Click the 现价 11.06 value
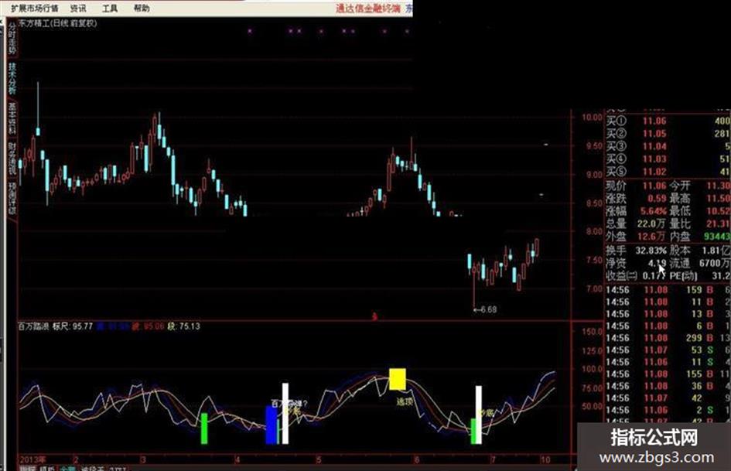The width and height of the screenshot is (731, 471). tap(654, 186)
